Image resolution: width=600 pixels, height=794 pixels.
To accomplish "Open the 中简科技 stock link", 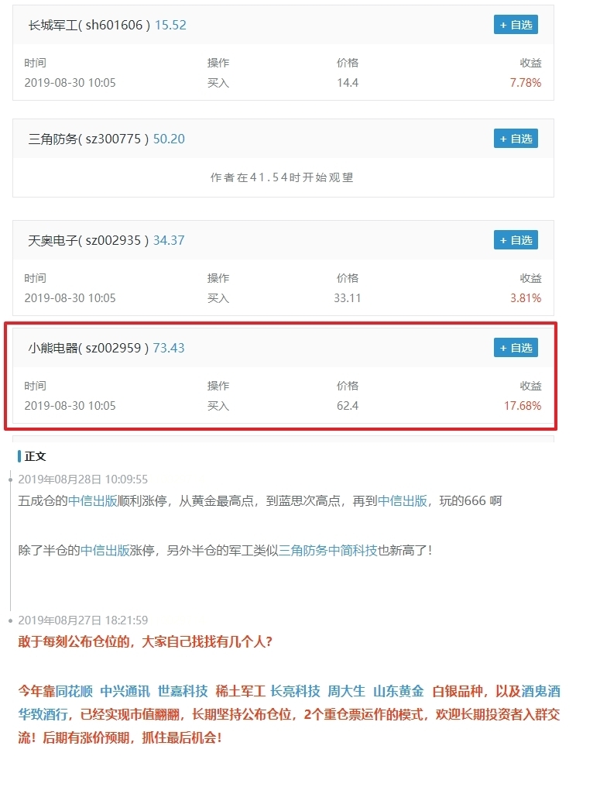I will click(x=352, y=551).
